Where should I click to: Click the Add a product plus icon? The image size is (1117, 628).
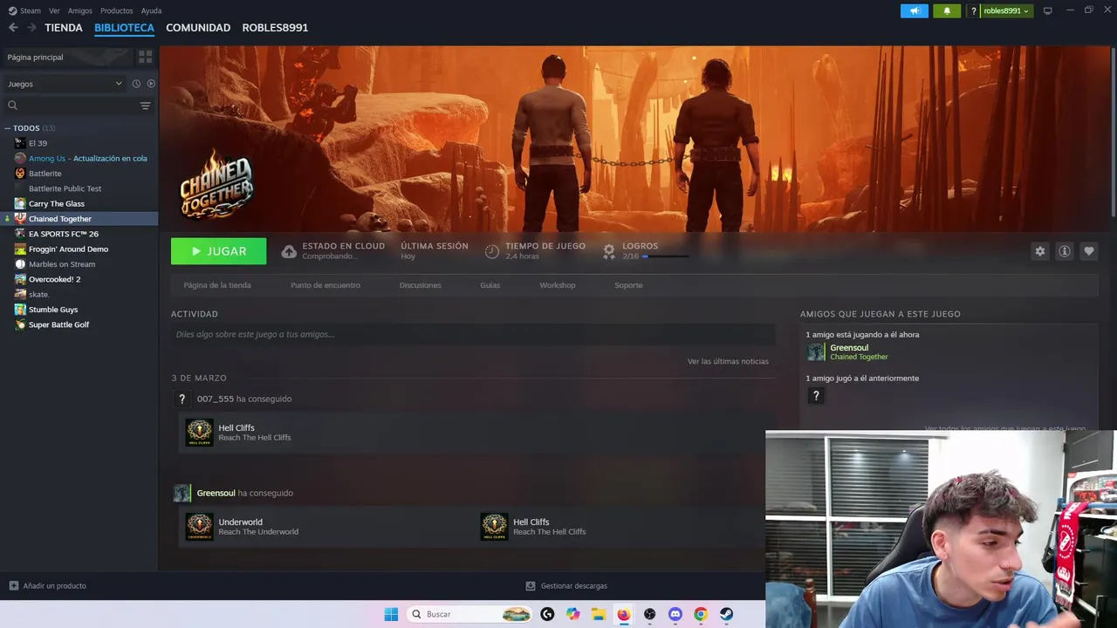[x=13, y=585]
